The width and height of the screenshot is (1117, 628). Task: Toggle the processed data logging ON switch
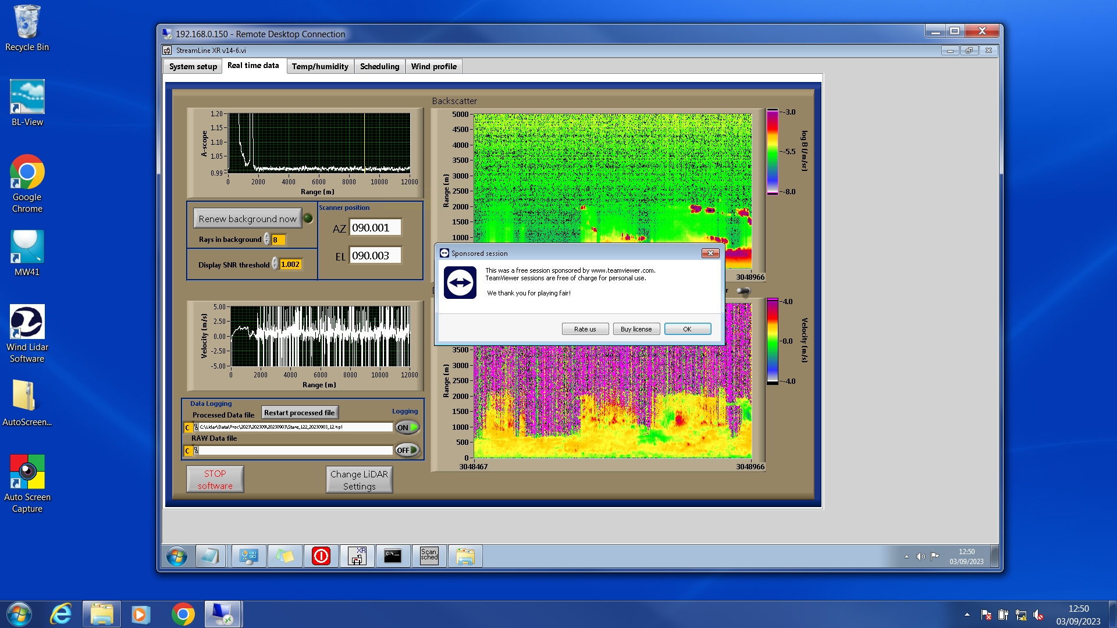click(407, 427)
